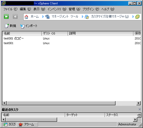The image size is (143, 128).
Task: Click the Home house icon in breadcrumb
Action: point(26,17)
